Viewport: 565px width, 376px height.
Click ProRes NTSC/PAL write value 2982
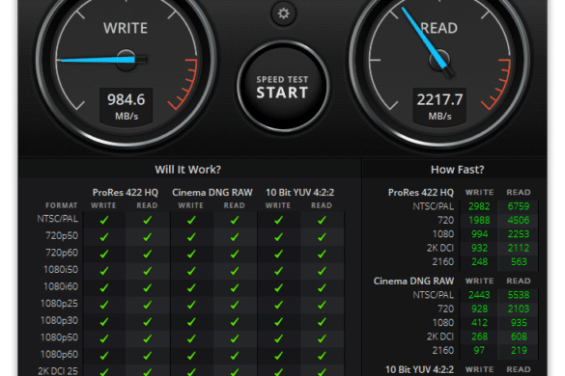point(479,206)
